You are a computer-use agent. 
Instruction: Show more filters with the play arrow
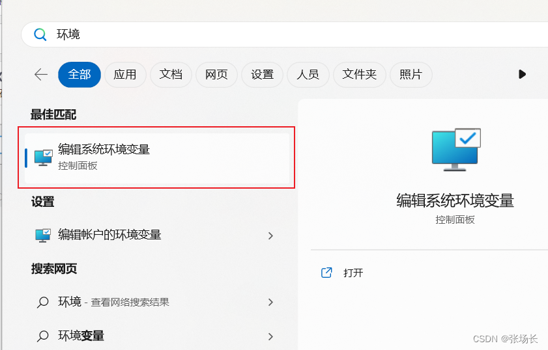coord(522,74)
